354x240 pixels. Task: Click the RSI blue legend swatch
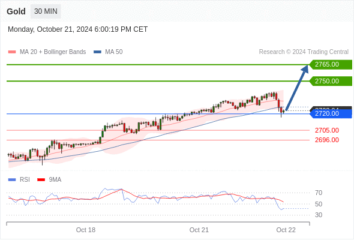(x=12, y=180)
